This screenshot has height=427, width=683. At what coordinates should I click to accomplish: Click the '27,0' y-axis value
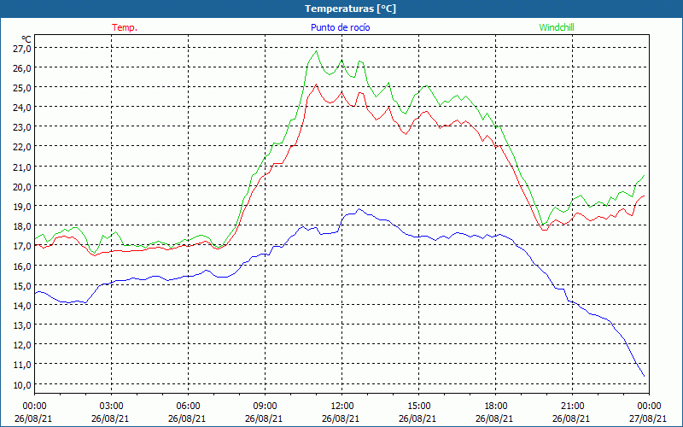[x=22, y=49]
